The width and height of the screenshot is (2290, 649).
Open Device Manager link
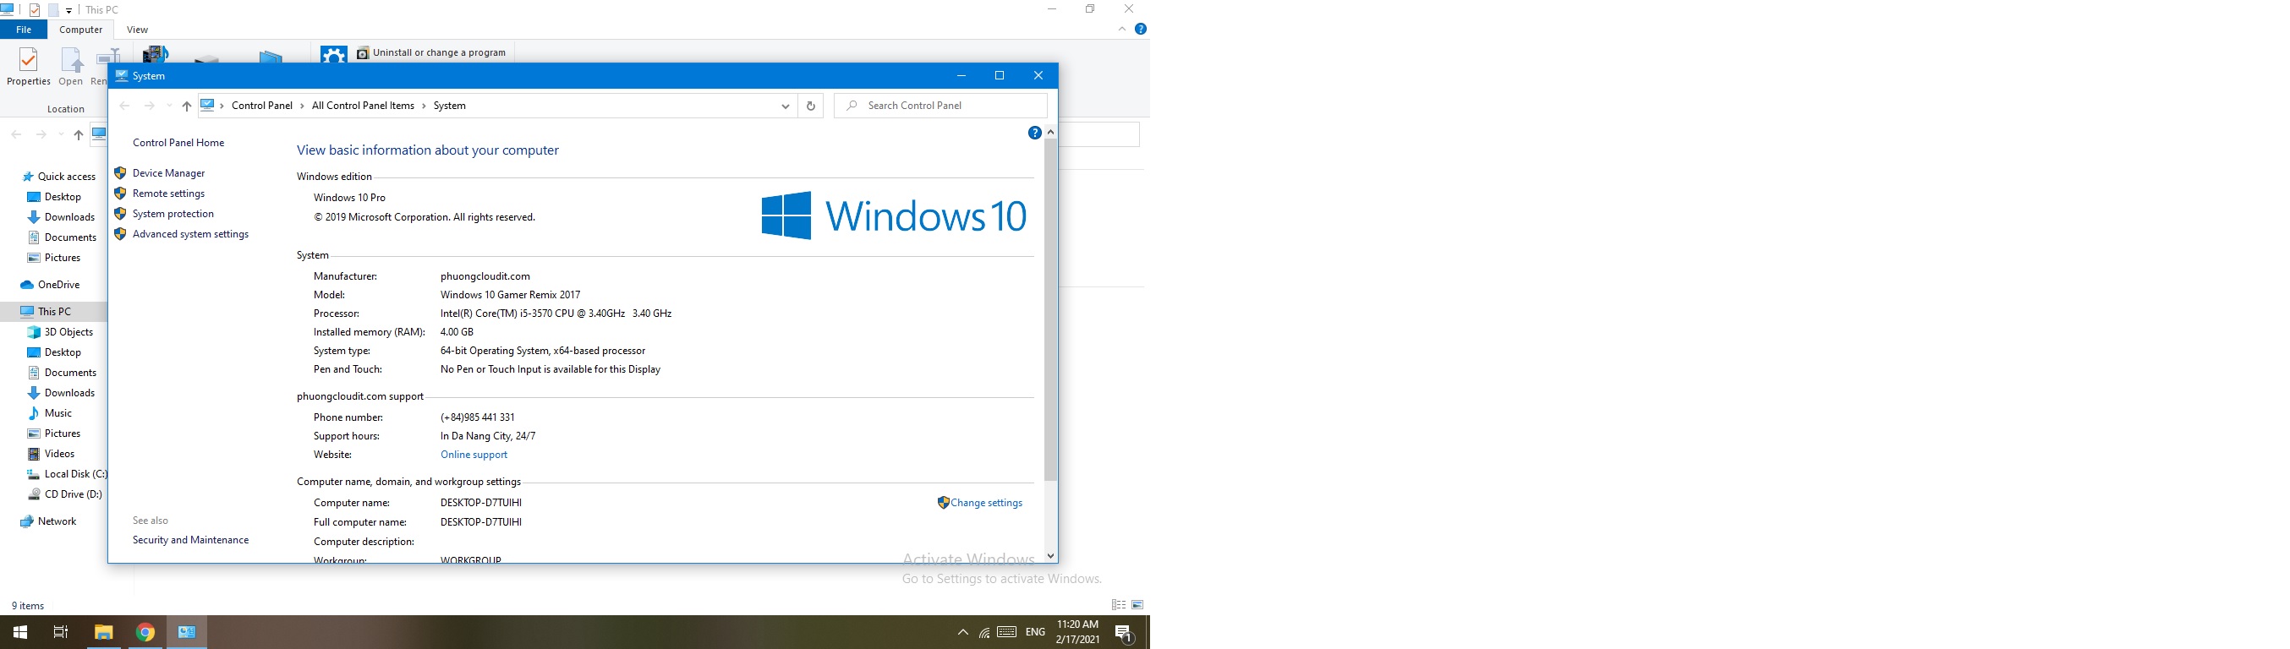(x=168, y=173)
